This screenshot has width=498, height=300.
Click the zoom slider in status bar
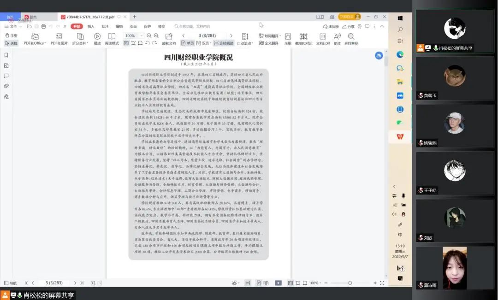pyautogui.click(x=350, y=283)
